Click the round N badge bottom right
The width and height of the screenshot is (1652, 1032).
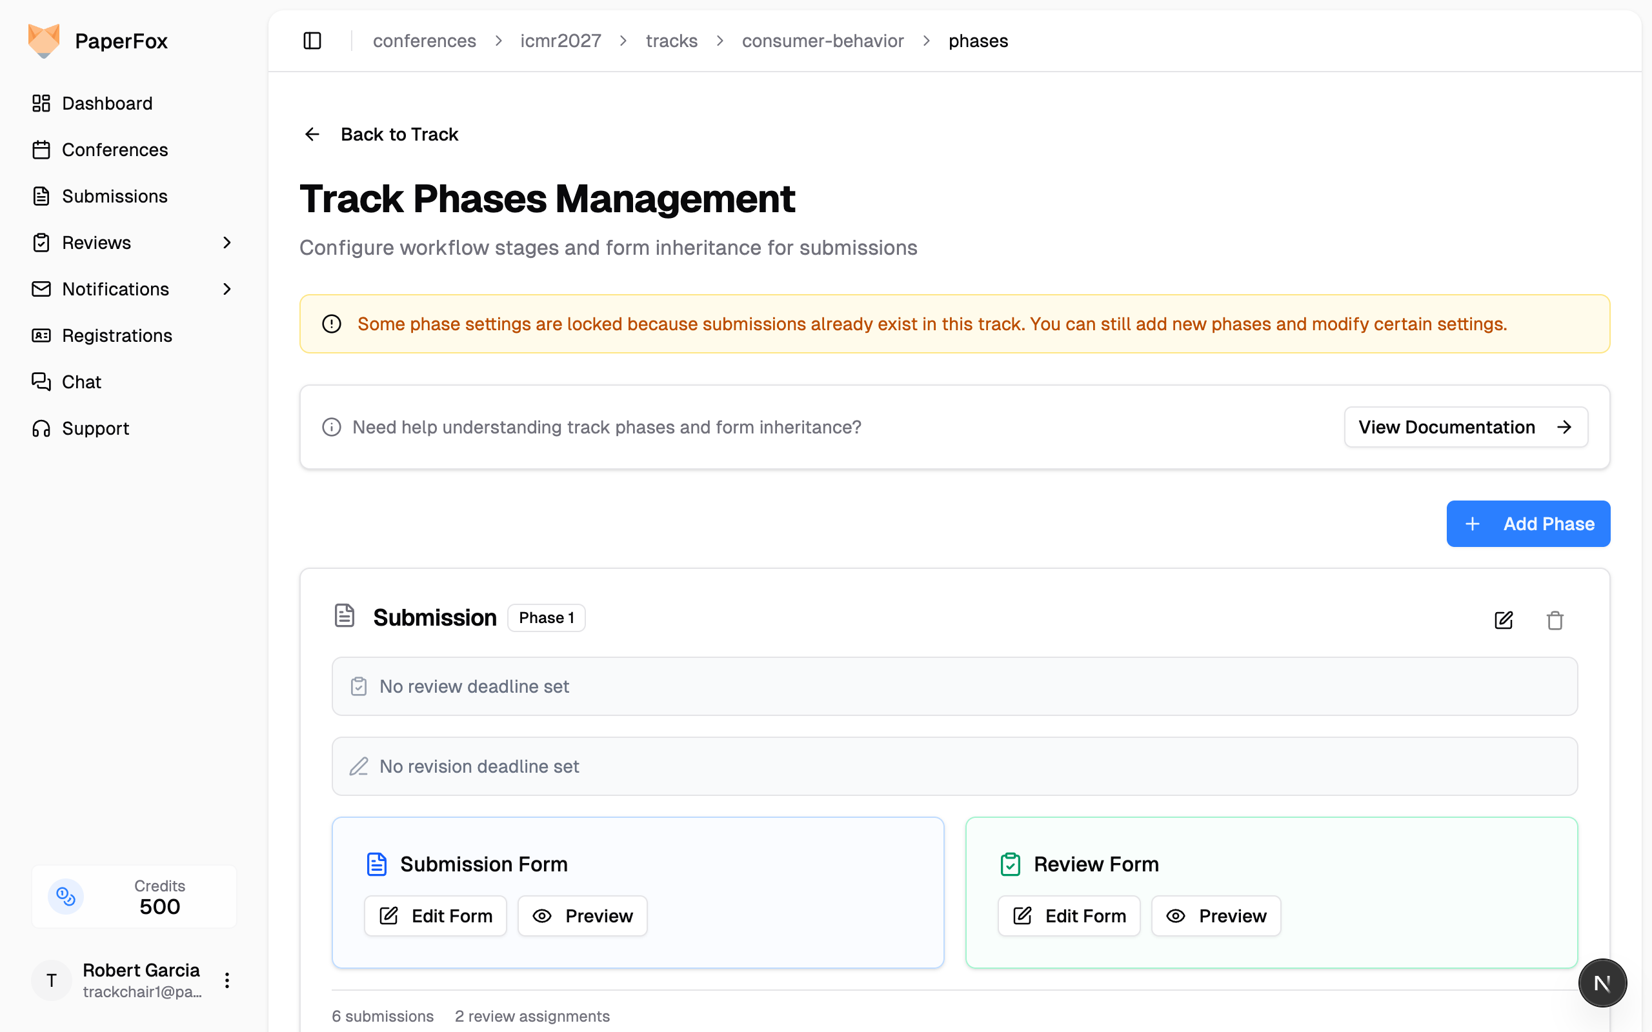coord(1602,982)
